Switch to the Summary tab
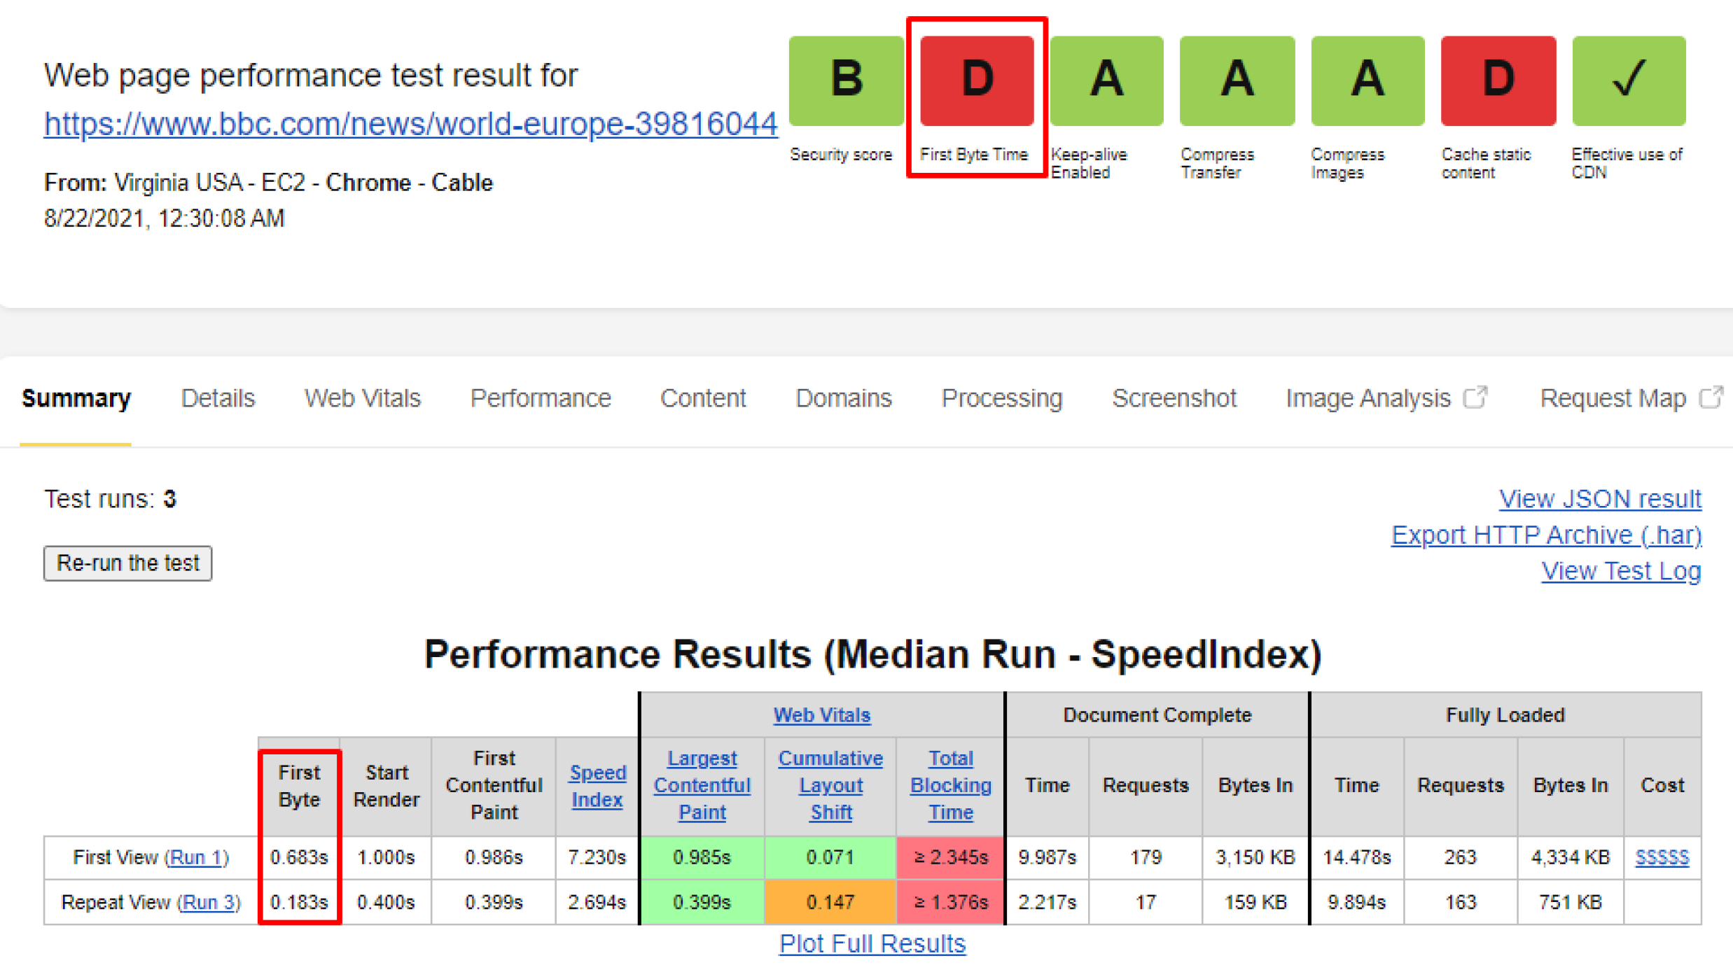 [x=76, y=398]
